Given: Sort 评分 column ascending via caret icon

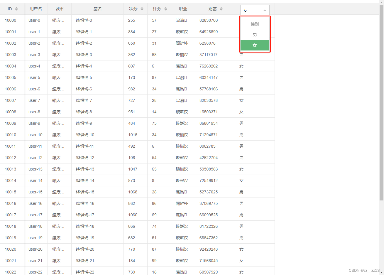Looking at the screenshot, I should click(x=166, y=7).
